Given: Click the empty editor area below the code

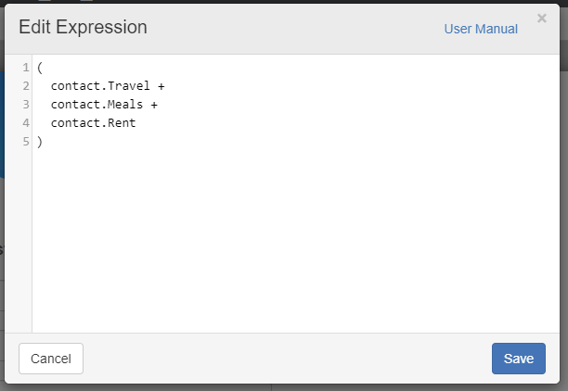Looking at the screenshot, I should point(295,239).
